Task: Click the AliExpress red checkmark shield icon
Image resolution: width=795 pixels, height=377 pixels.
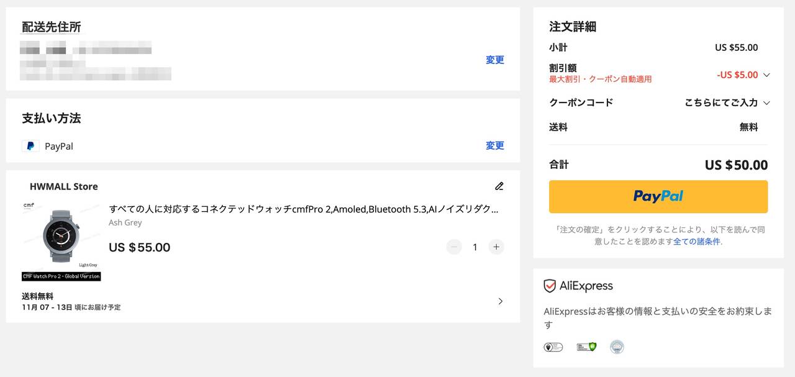Action: pos(550,286)
